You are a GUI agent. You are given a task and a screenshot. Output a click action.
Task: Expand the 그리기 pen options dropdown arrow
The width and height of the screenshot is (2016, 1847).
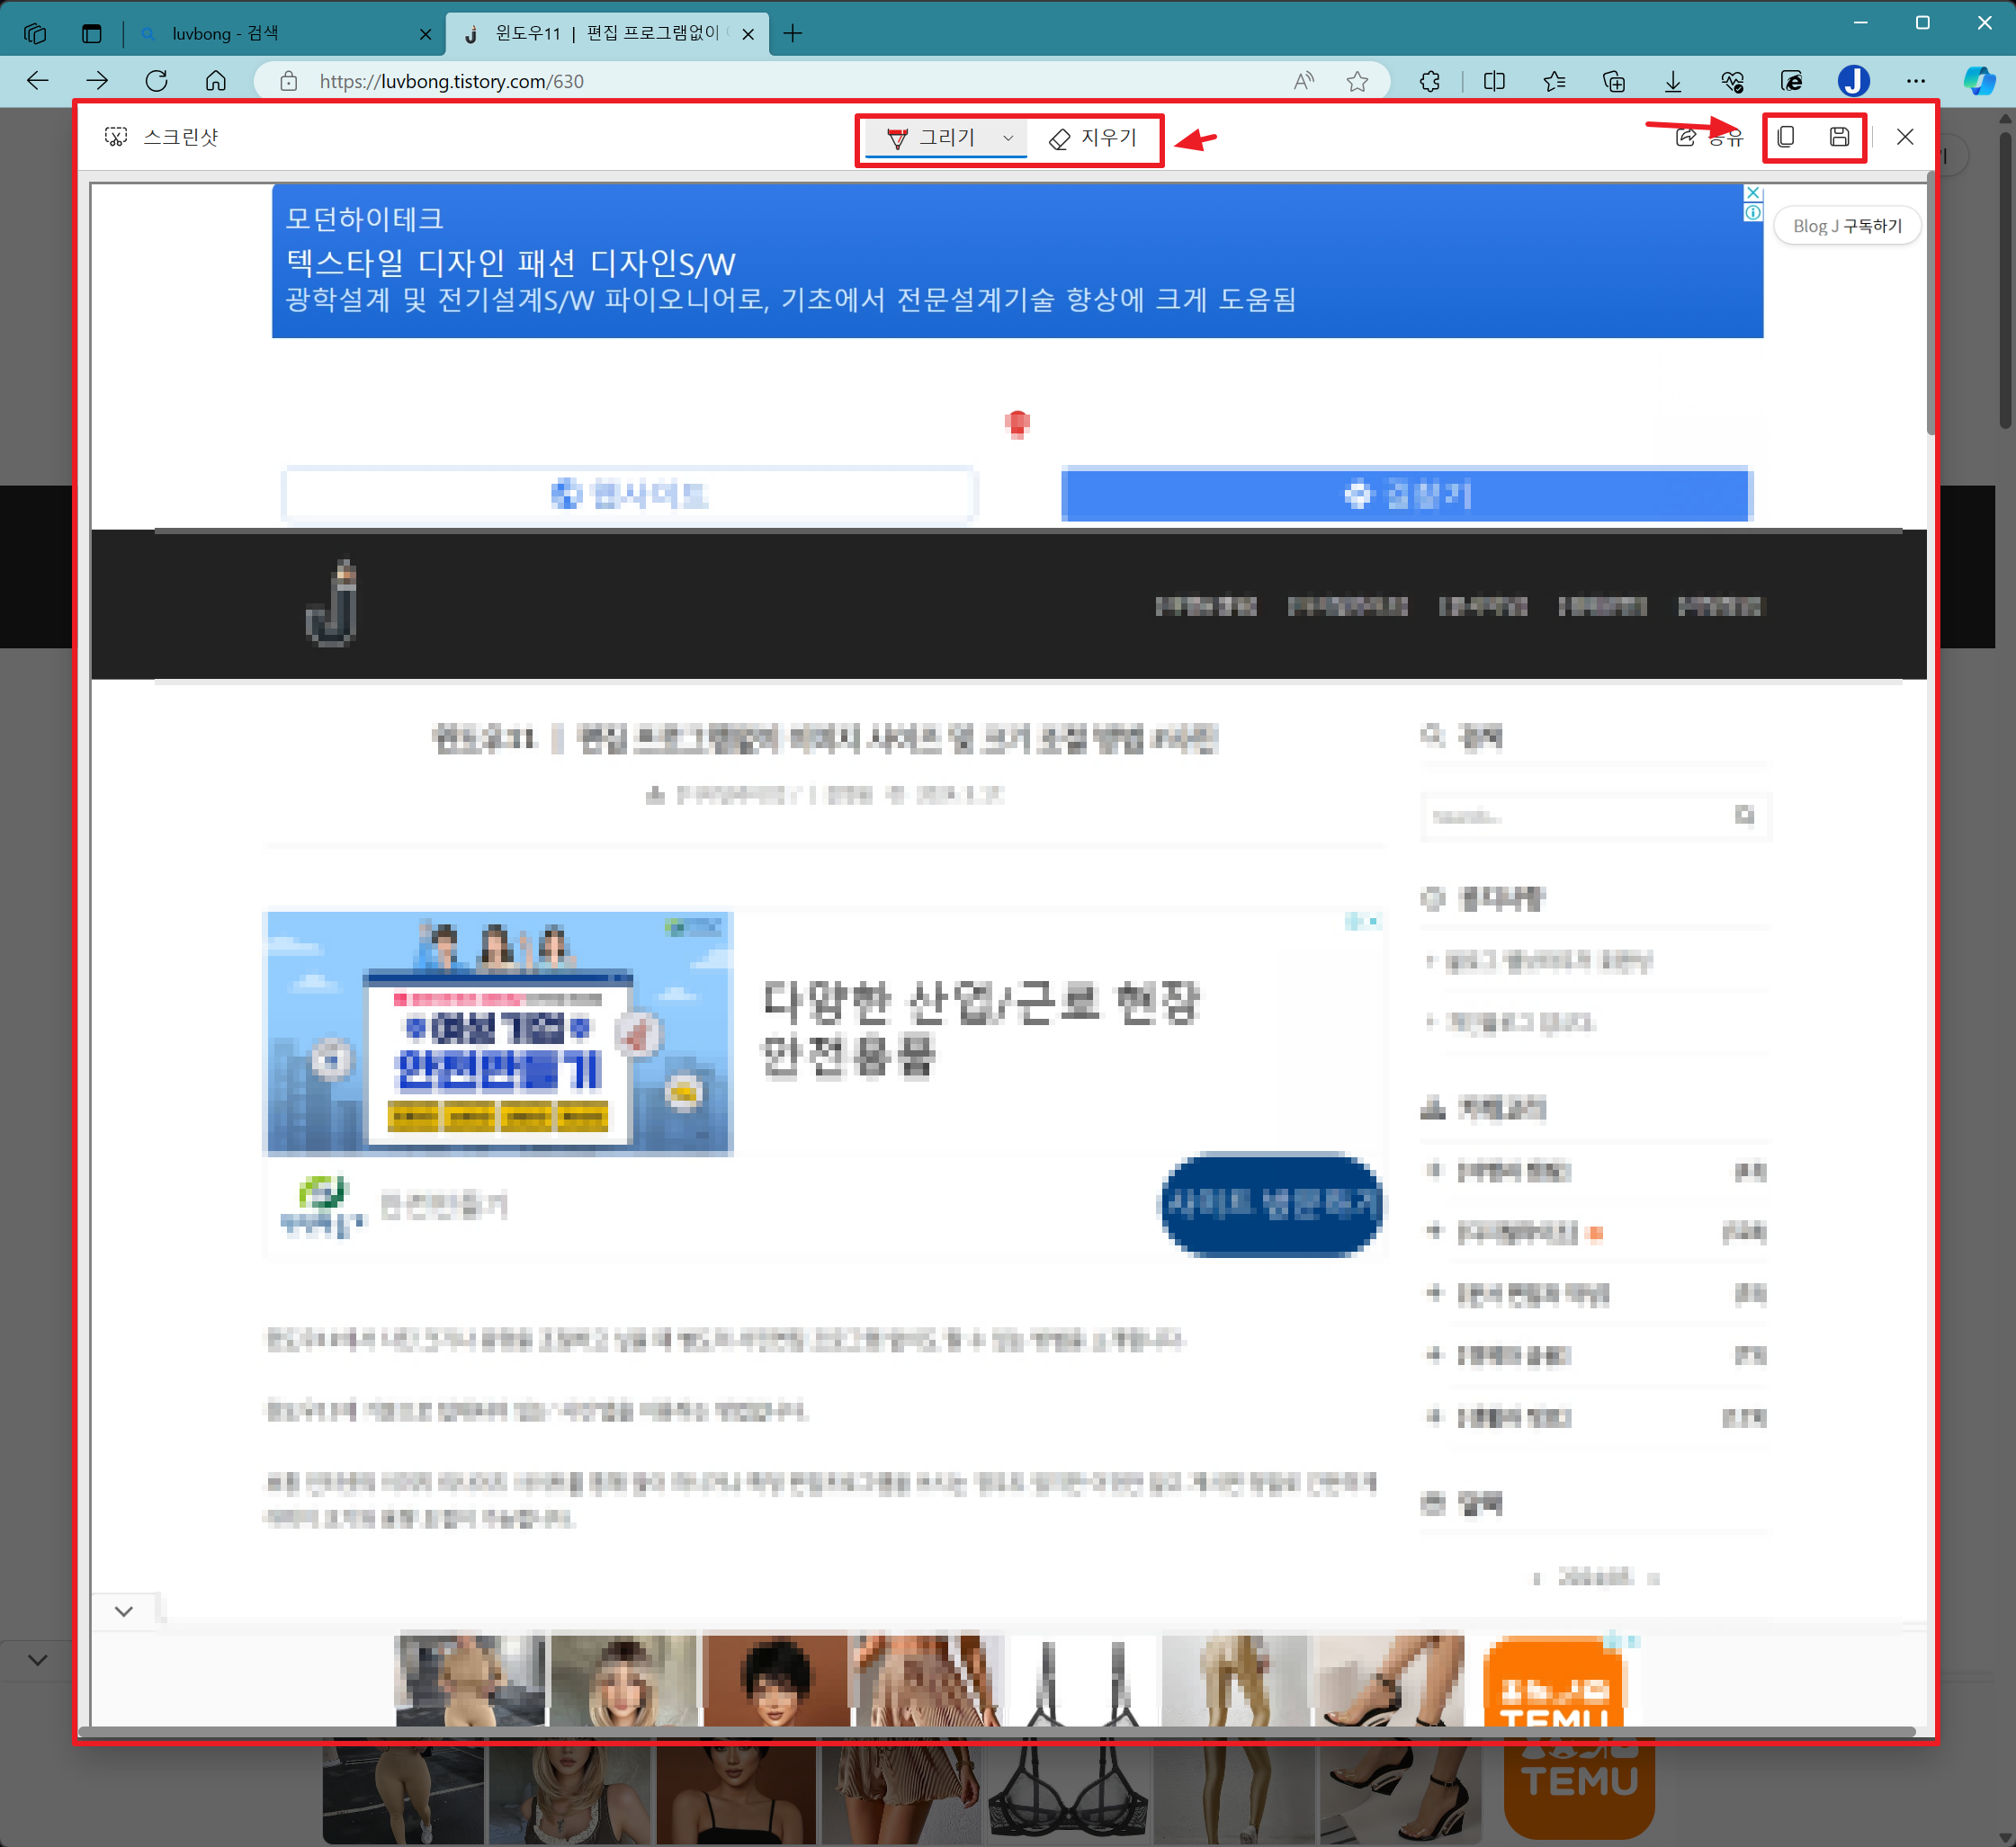[1008, 138]
